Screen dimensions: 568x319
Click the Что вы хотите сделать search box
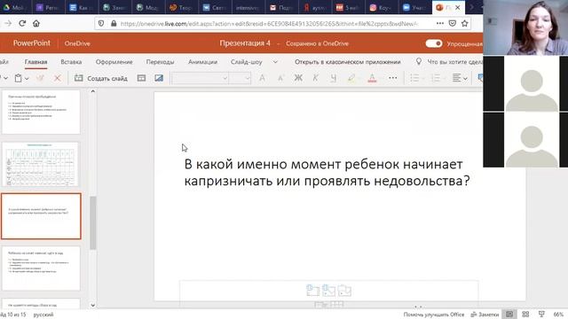tap(454, 62)
